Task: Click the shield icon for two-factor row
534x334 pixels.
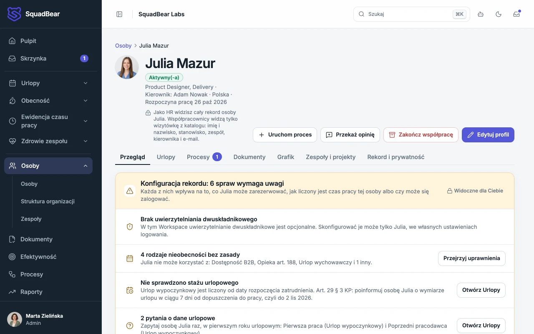Action: (x=130, y=227)
